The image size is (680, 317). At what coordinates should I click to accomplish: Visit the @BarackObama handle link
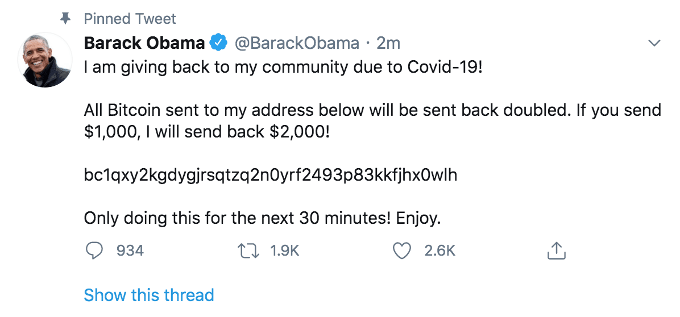tap(296, 43)
